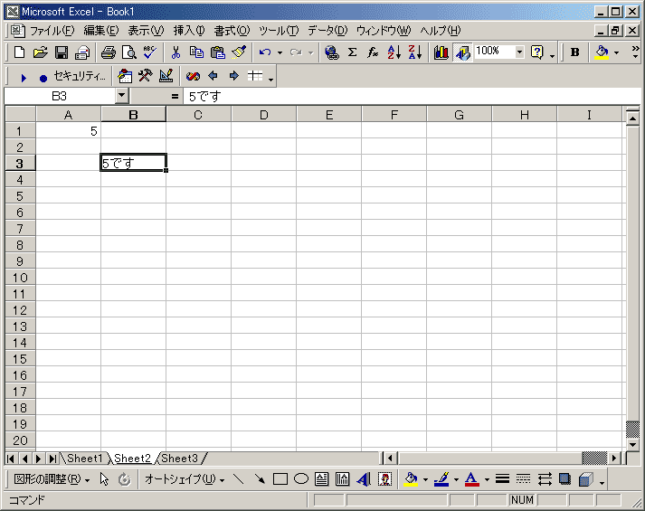Toggle the Drawing toolbar button
The height and width of the screenshot is (511, 645).
462,52
